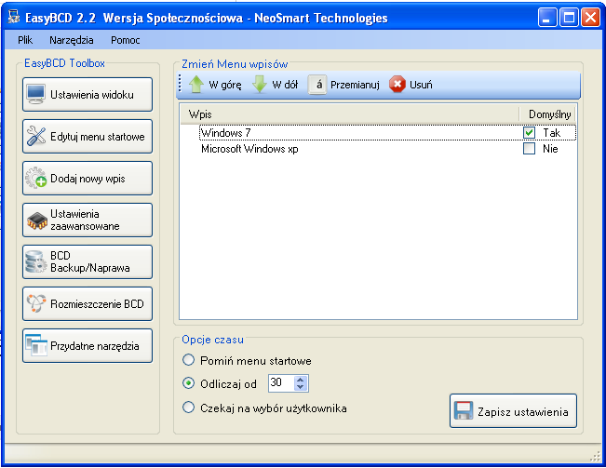Select Czekaj na wybór użytkownika option
This screenshot has height=468, width=606.
(188, 408)
